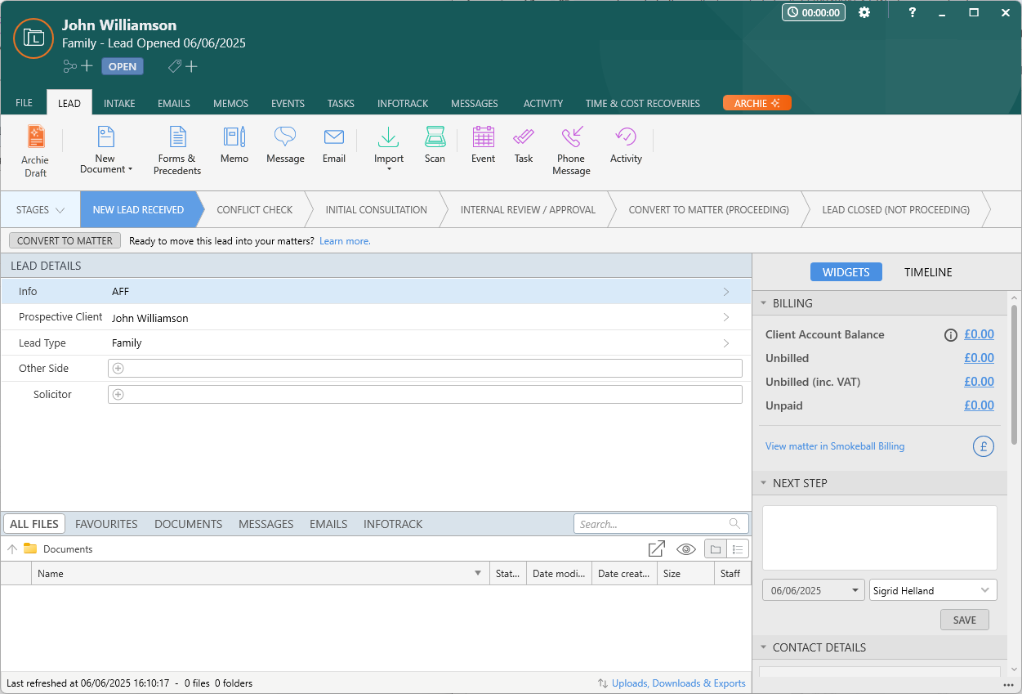The image size is (1022, 694).
Task: Start the 00:00:00 timer
Action: tap(814, 13)
